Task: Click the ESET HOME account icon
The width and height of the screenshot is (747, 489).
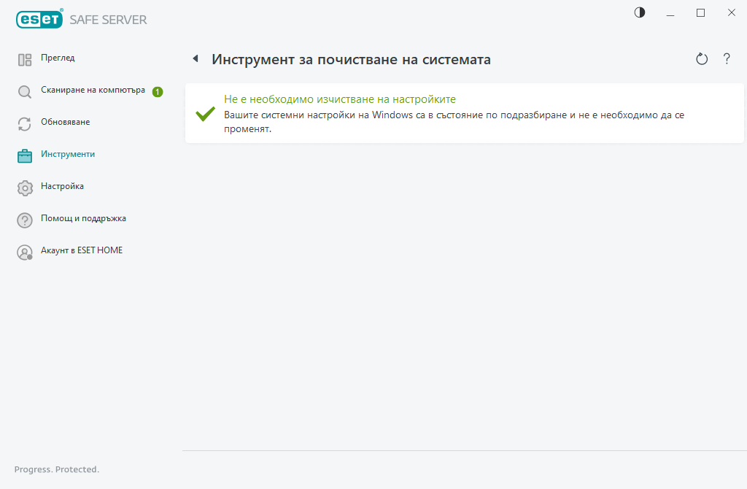Action: click(24, 251)
